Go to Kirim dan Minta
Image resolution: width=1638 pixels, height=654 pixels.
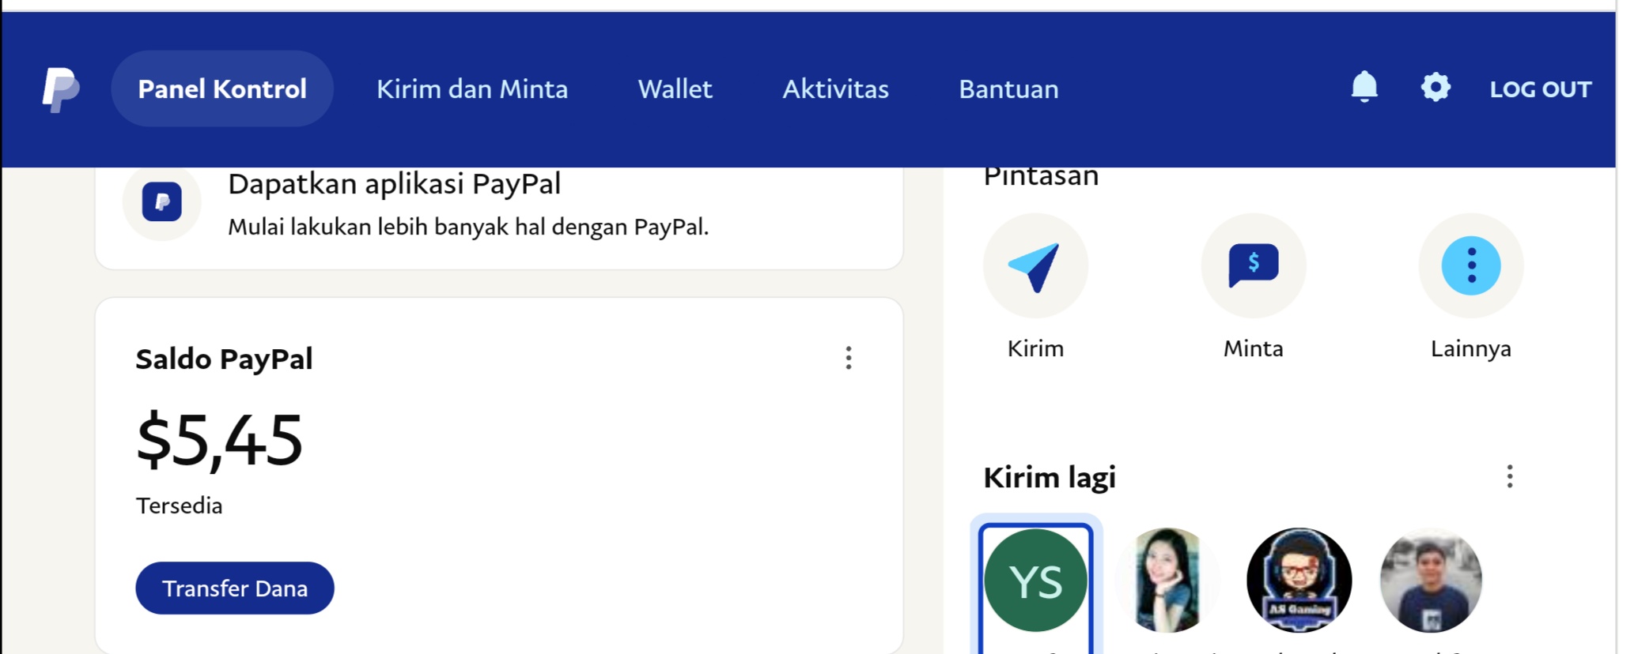472,88
